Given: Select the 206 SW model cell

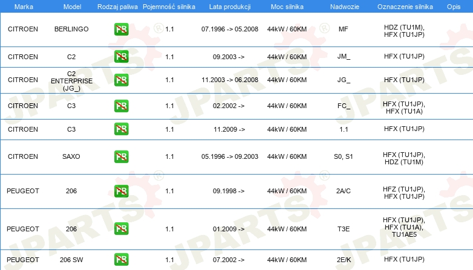Looking at the screenshot, I should click(71, 260).
